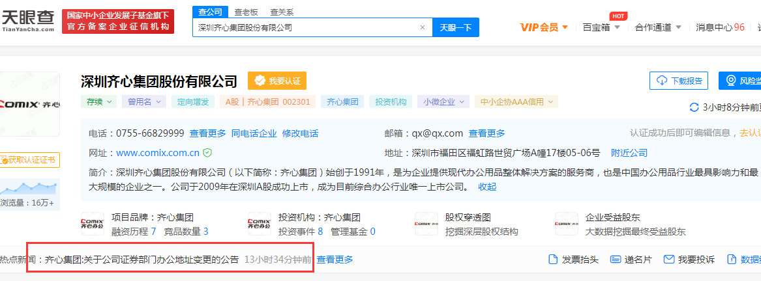Open the VIP会员 dropdown menu
This screenshot has width=761, height=281.
544,27
